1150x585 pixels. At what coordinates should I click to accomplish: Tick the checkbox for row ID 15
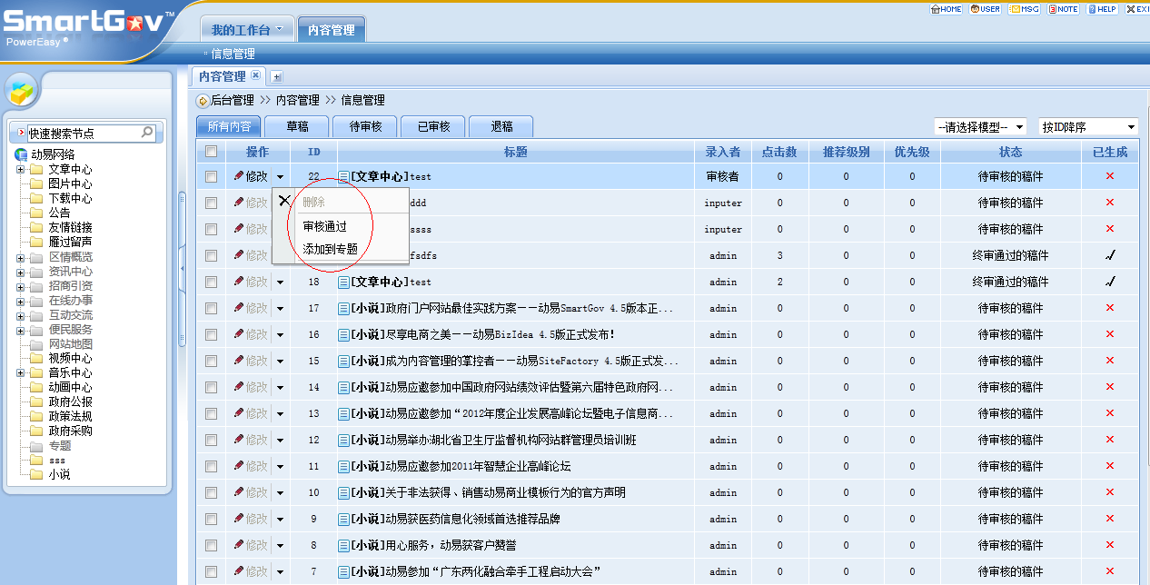(212, 362)
